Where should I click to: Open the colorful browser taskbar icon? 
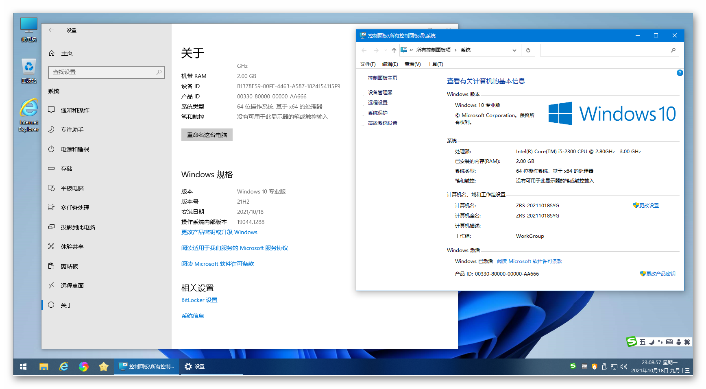tap(84, 367)
